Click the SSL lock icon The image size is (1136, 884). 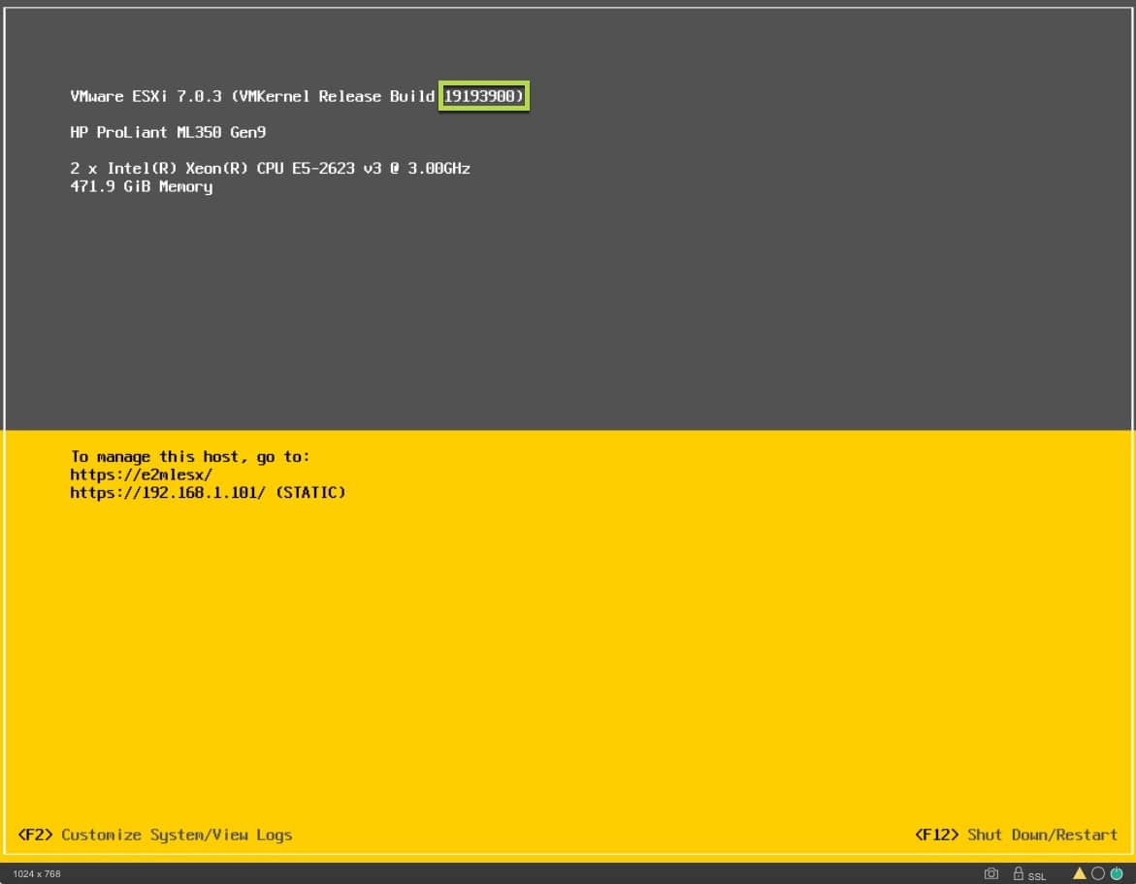point(1018,873)
